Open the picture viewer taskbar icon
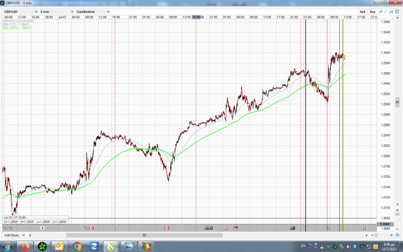403x252 pixels. point(128,247)
